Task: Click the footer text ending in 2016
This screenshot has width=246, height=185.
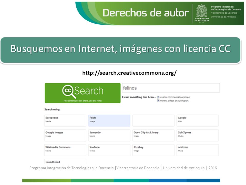Action: 123,168
